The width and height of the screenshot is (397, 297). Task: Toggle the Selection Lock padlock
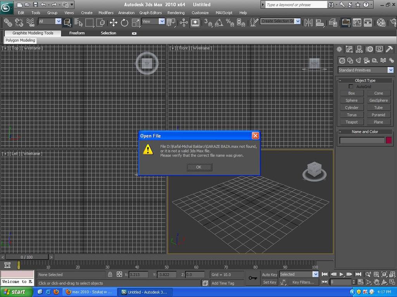coord(110,275)
